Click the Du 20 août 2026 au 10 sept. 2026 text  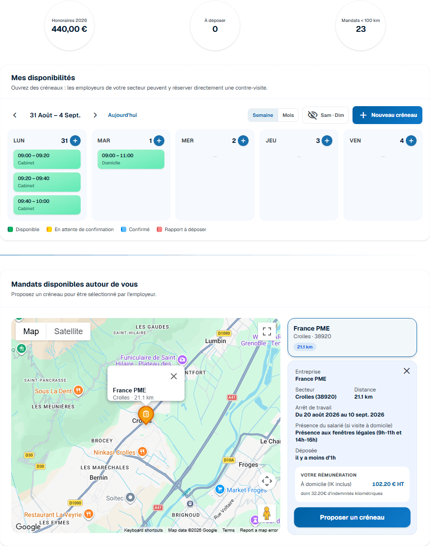tap(340, 415)
